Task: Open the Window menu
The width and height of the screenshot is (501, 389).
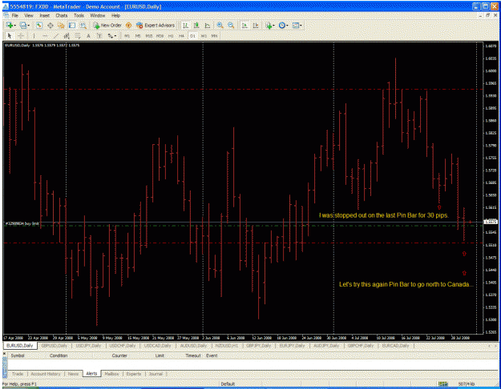Action: 98,15
